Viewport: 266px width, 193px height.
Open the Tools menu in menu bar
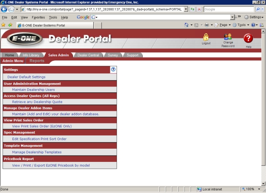pyautogui.click(x=53, y=17)
